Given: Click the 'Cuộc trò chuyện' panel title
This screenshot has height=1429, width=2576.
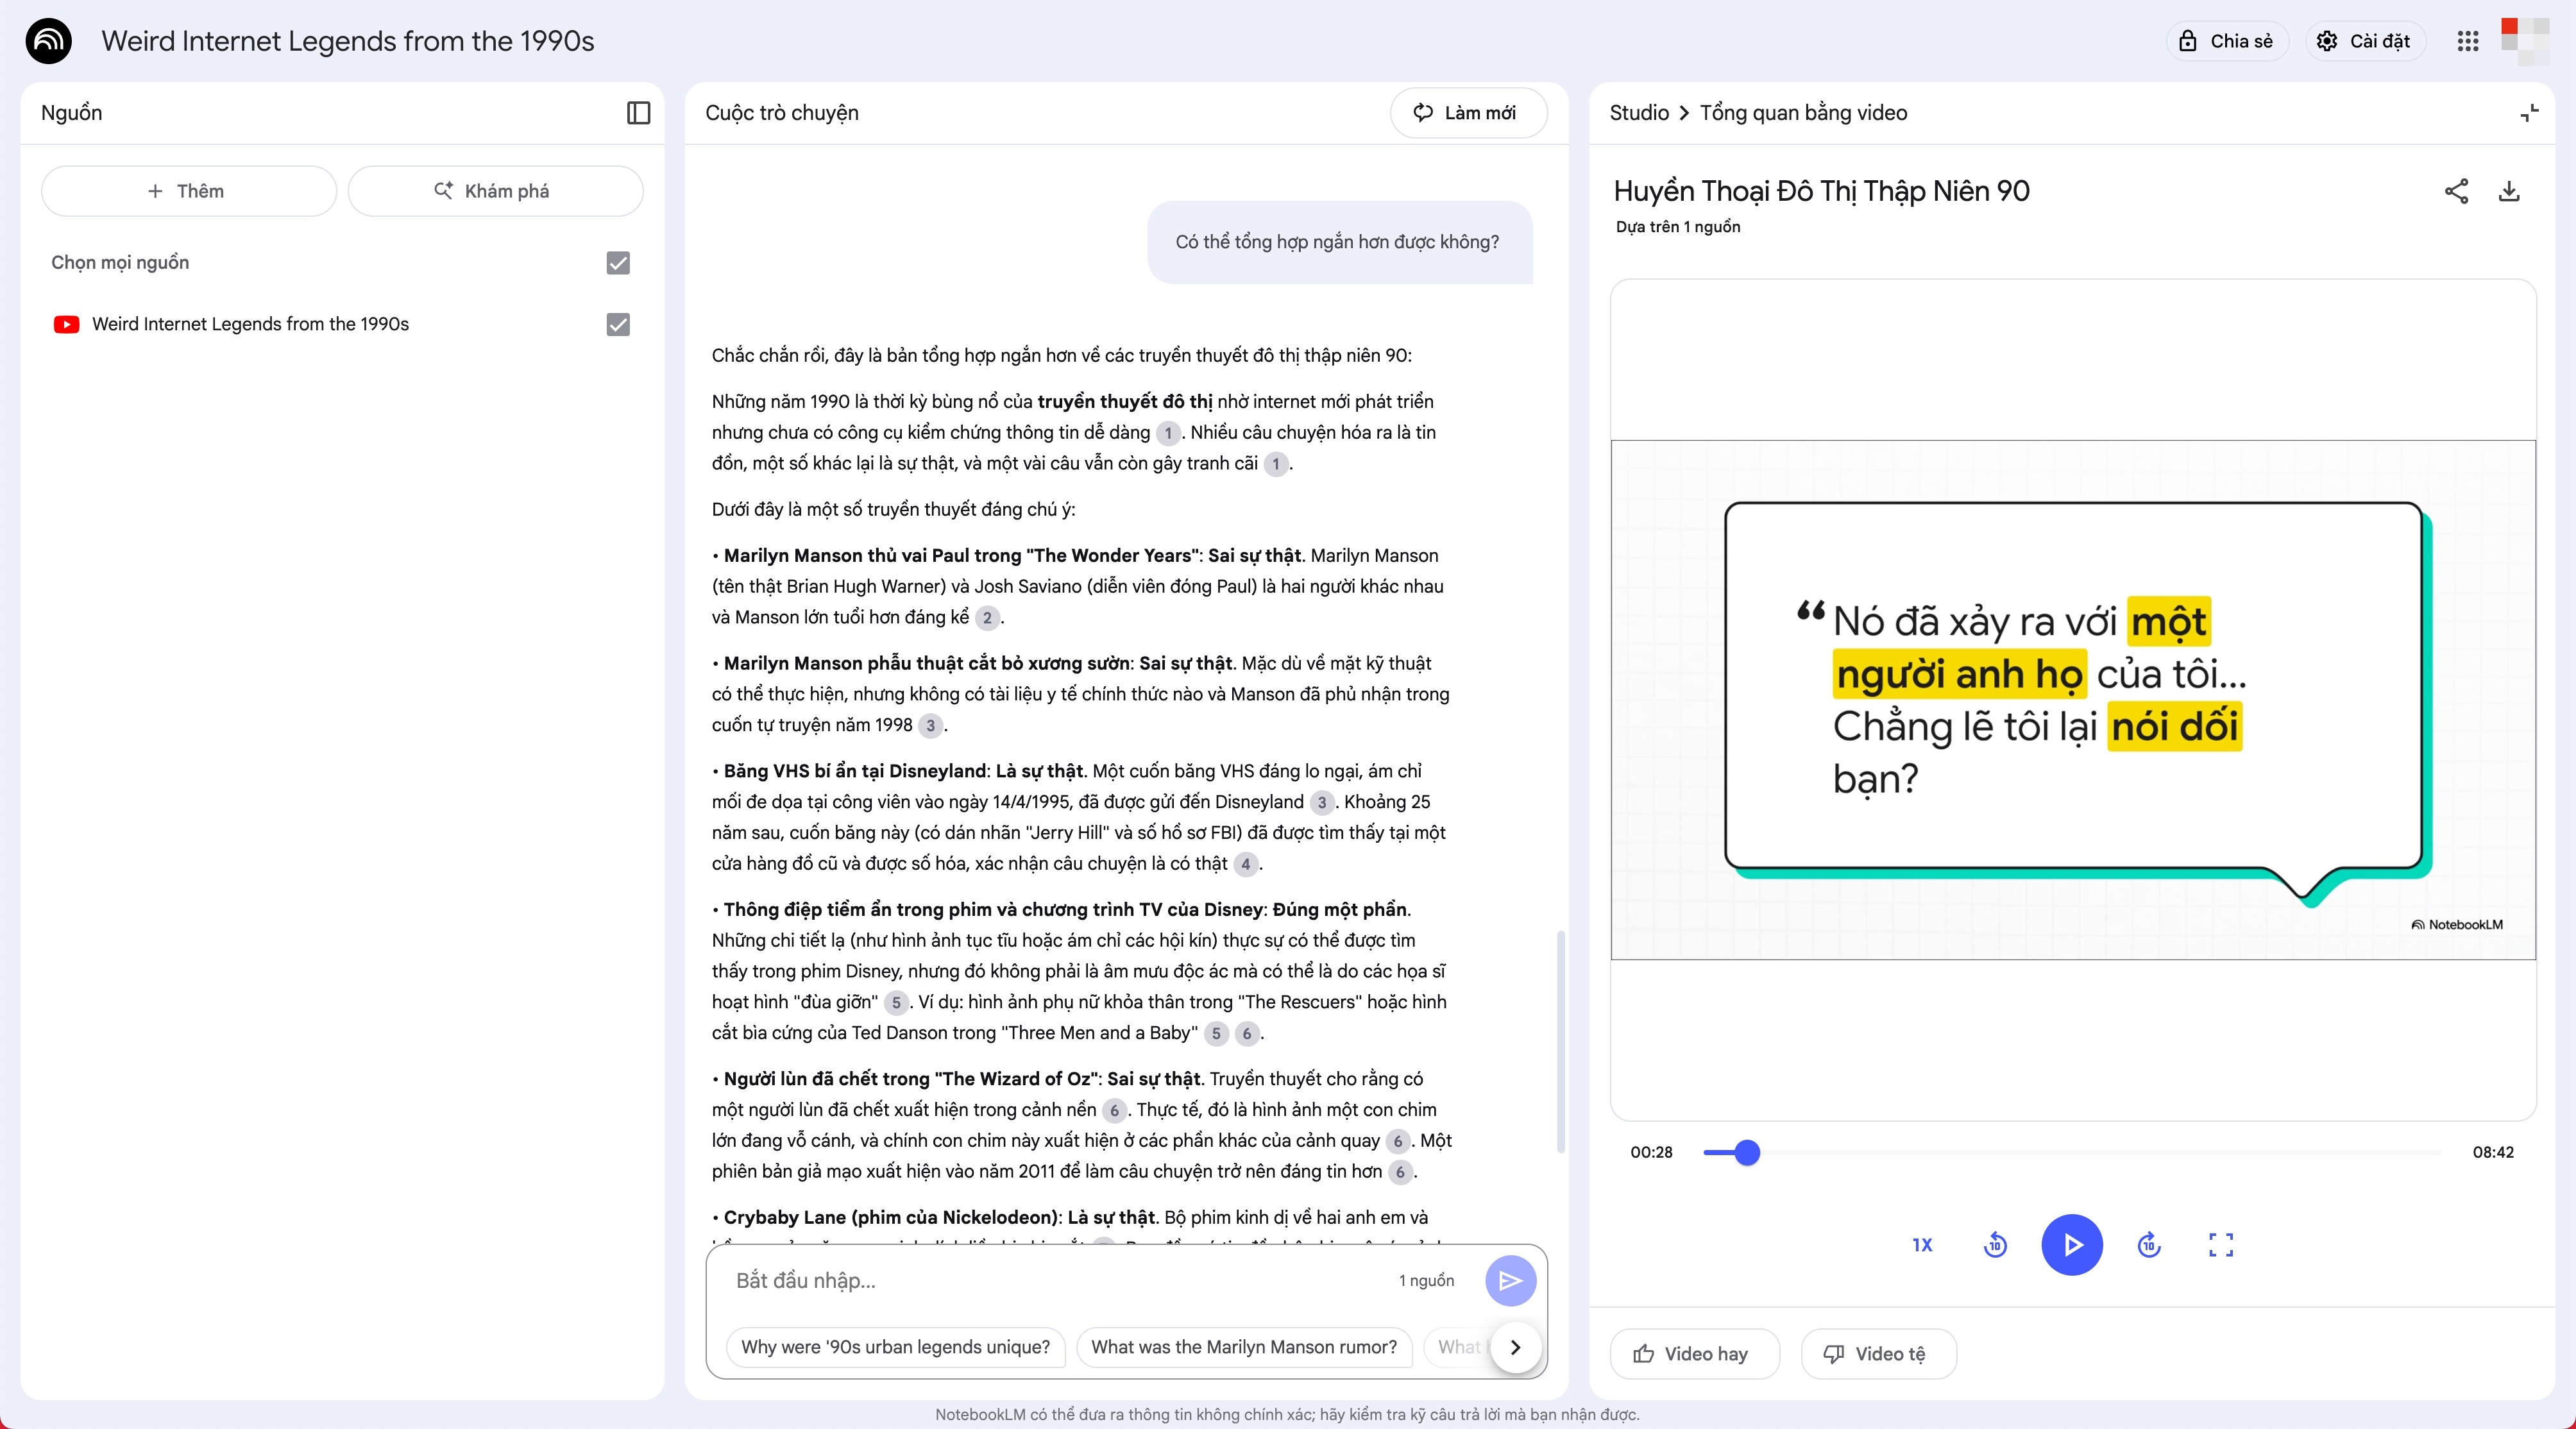Looking at the screenshot, I should pyautogui.click(x=782, y=113).
